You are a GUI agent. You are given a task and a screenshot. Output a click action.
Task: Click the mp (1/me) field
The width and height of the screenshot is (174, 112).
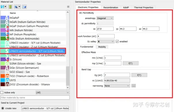pos(112,63)
